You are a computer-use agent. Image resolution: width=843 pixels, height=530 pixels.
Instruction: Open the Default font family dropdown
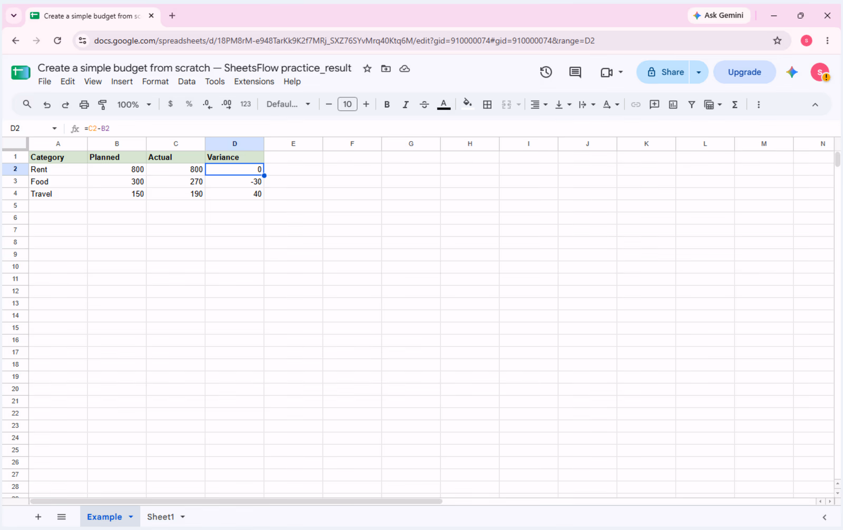tap(288, 104)
